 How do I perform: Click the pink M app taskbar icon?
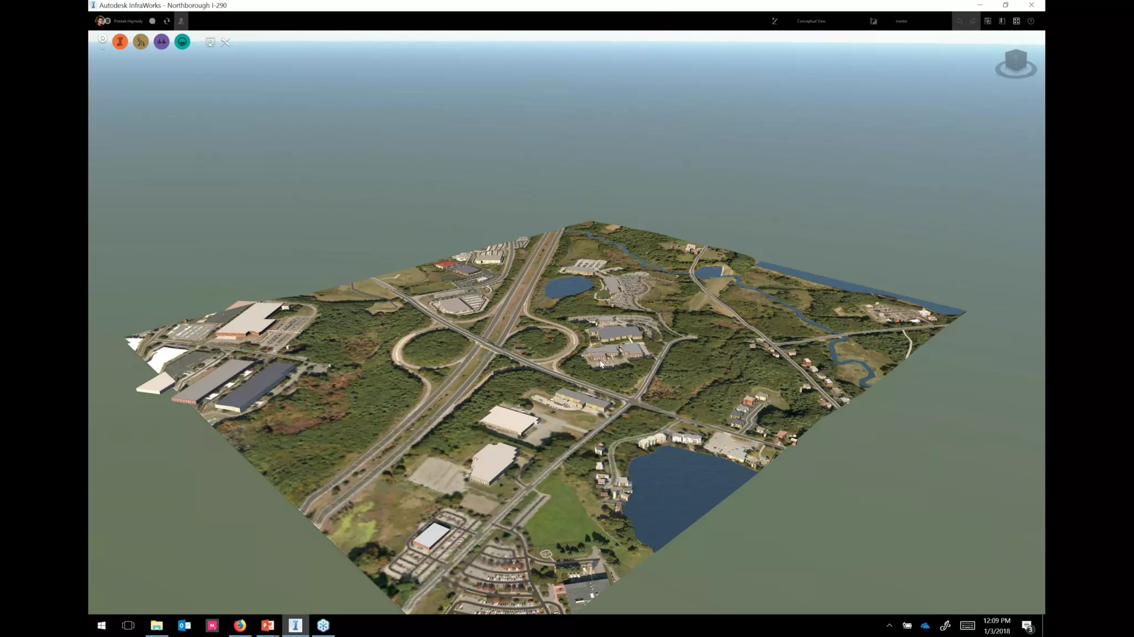click(212, 625)
